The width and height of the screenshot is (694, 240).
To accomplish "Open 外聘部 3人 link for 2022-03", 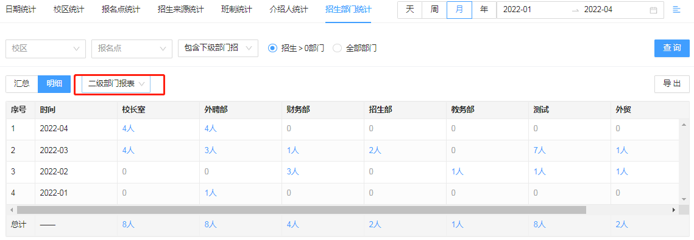I will (210, 151).
